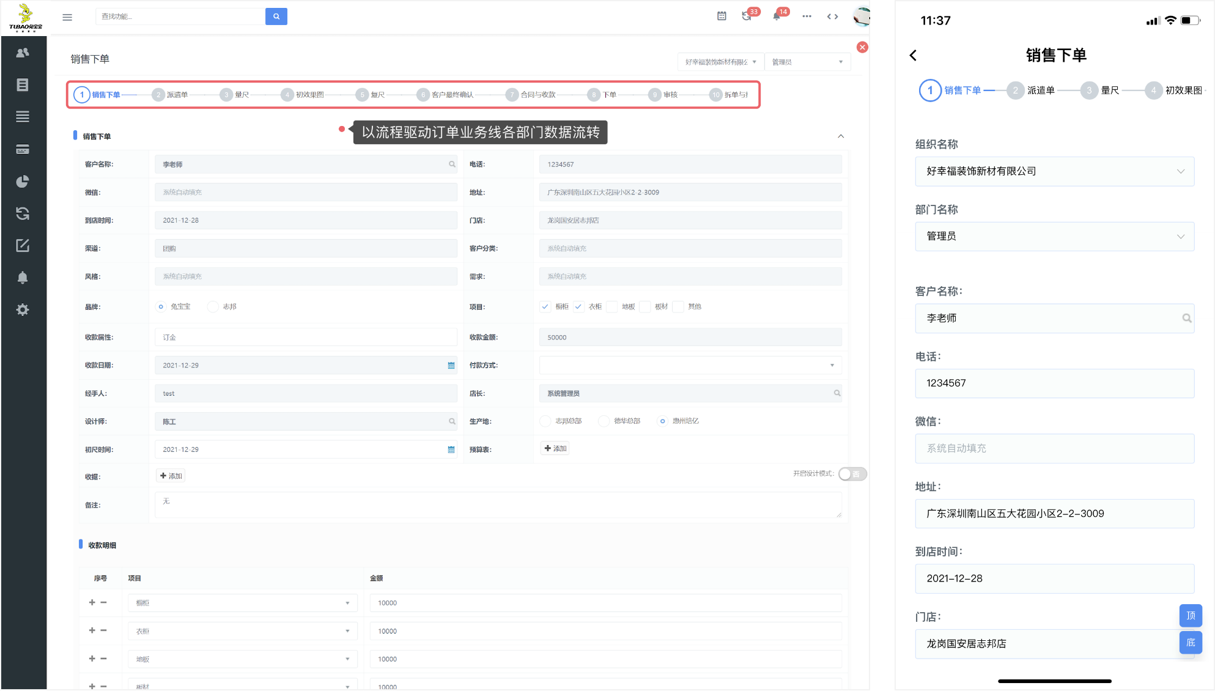The height and width of the screenshot is (691, 1215).
Task: Click the blue search button in top bar
Action: 276,17
